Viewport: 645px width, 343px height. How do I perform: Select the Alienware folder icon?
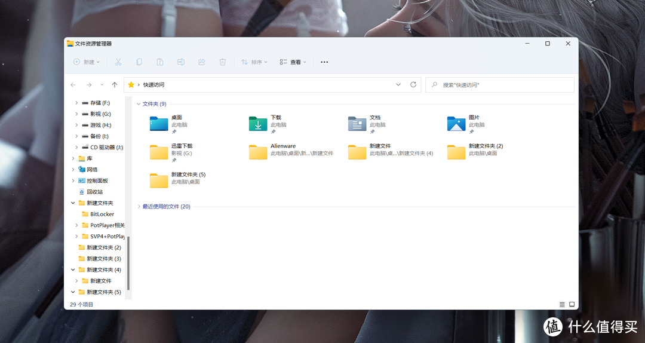258,152
